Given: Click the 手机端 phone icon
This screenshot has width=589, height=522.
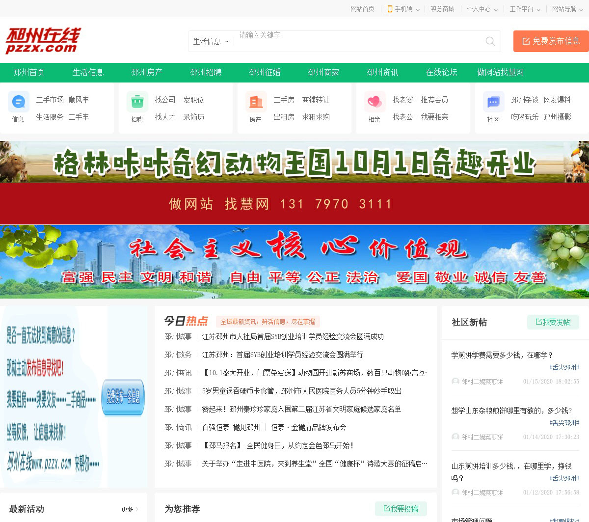Looking at the screenshot, I should [390, 9].
